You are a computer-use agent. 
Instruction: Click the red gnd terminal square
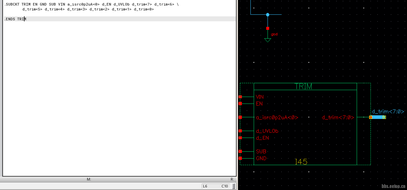pos(268,29)
